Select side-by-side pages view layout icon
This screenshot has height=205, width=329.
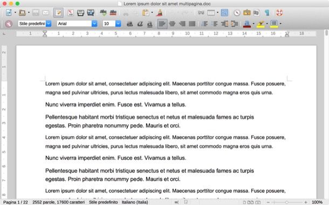250,202
